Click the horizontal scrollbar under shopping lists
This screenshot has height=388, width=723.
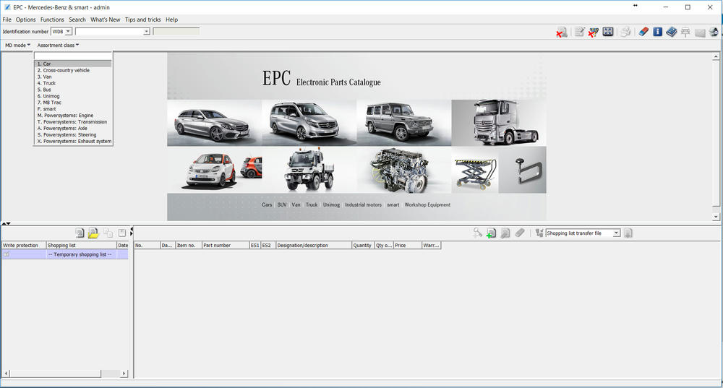65,374
